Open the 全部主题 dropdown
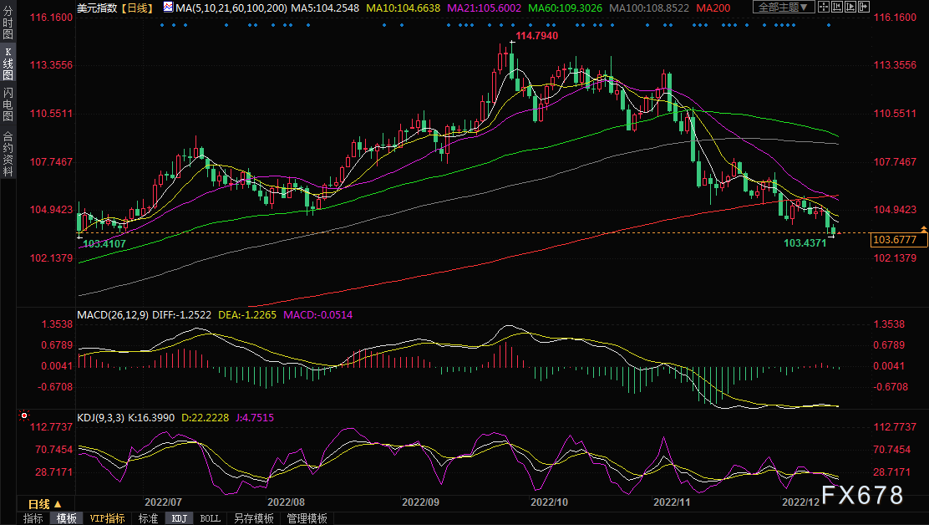Image resolution: width=929 pixels, height=525 pixels. point(783,8)
